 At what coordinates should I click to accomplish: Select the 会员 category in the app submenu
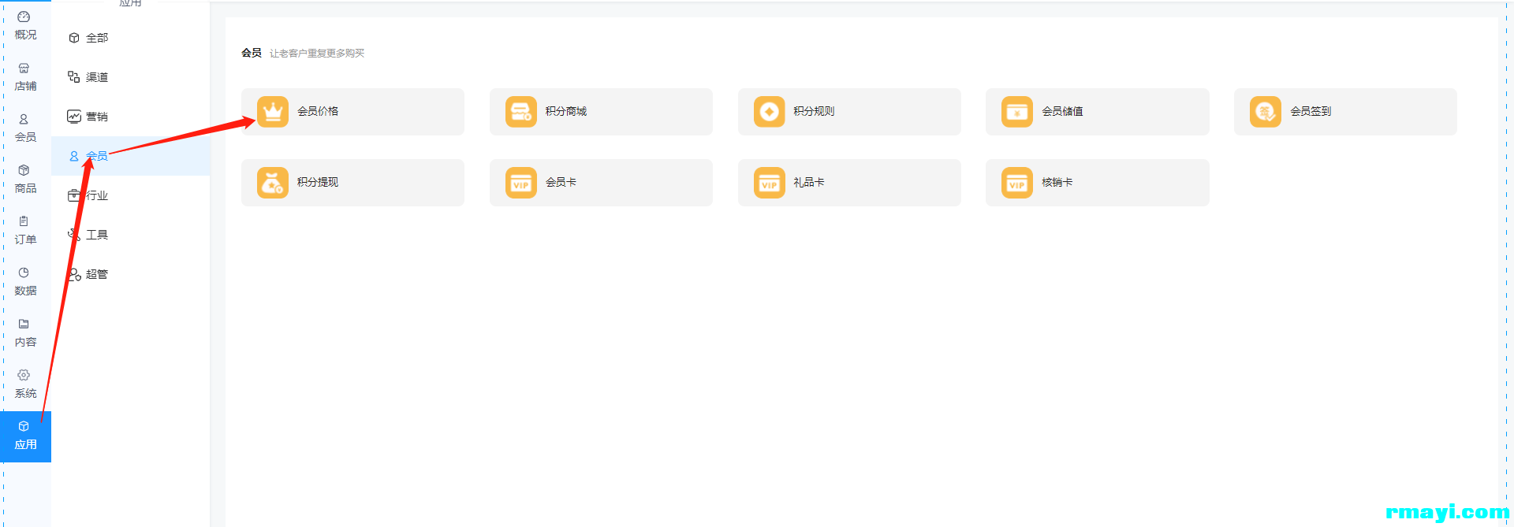(x=131, y=156)
